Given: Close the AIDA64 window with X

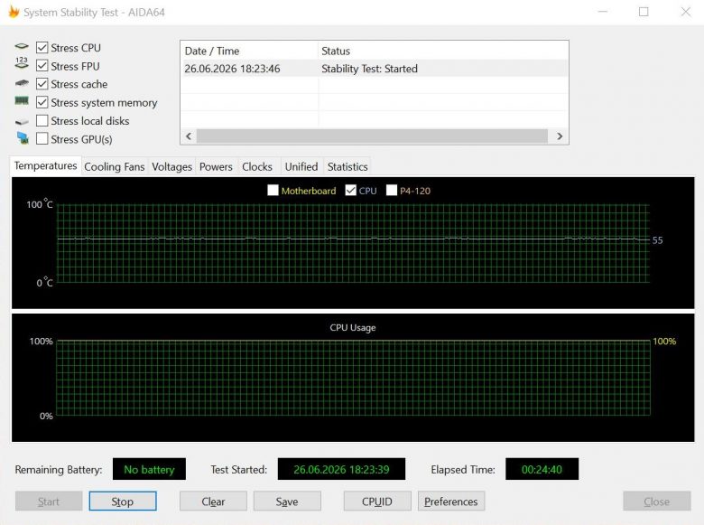Looking at the screenshot, I should click(x=686, y=12).
